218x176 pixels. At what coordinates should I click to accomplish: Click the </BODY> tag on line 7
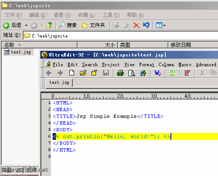pyautogui.click(x=64, y=143)
